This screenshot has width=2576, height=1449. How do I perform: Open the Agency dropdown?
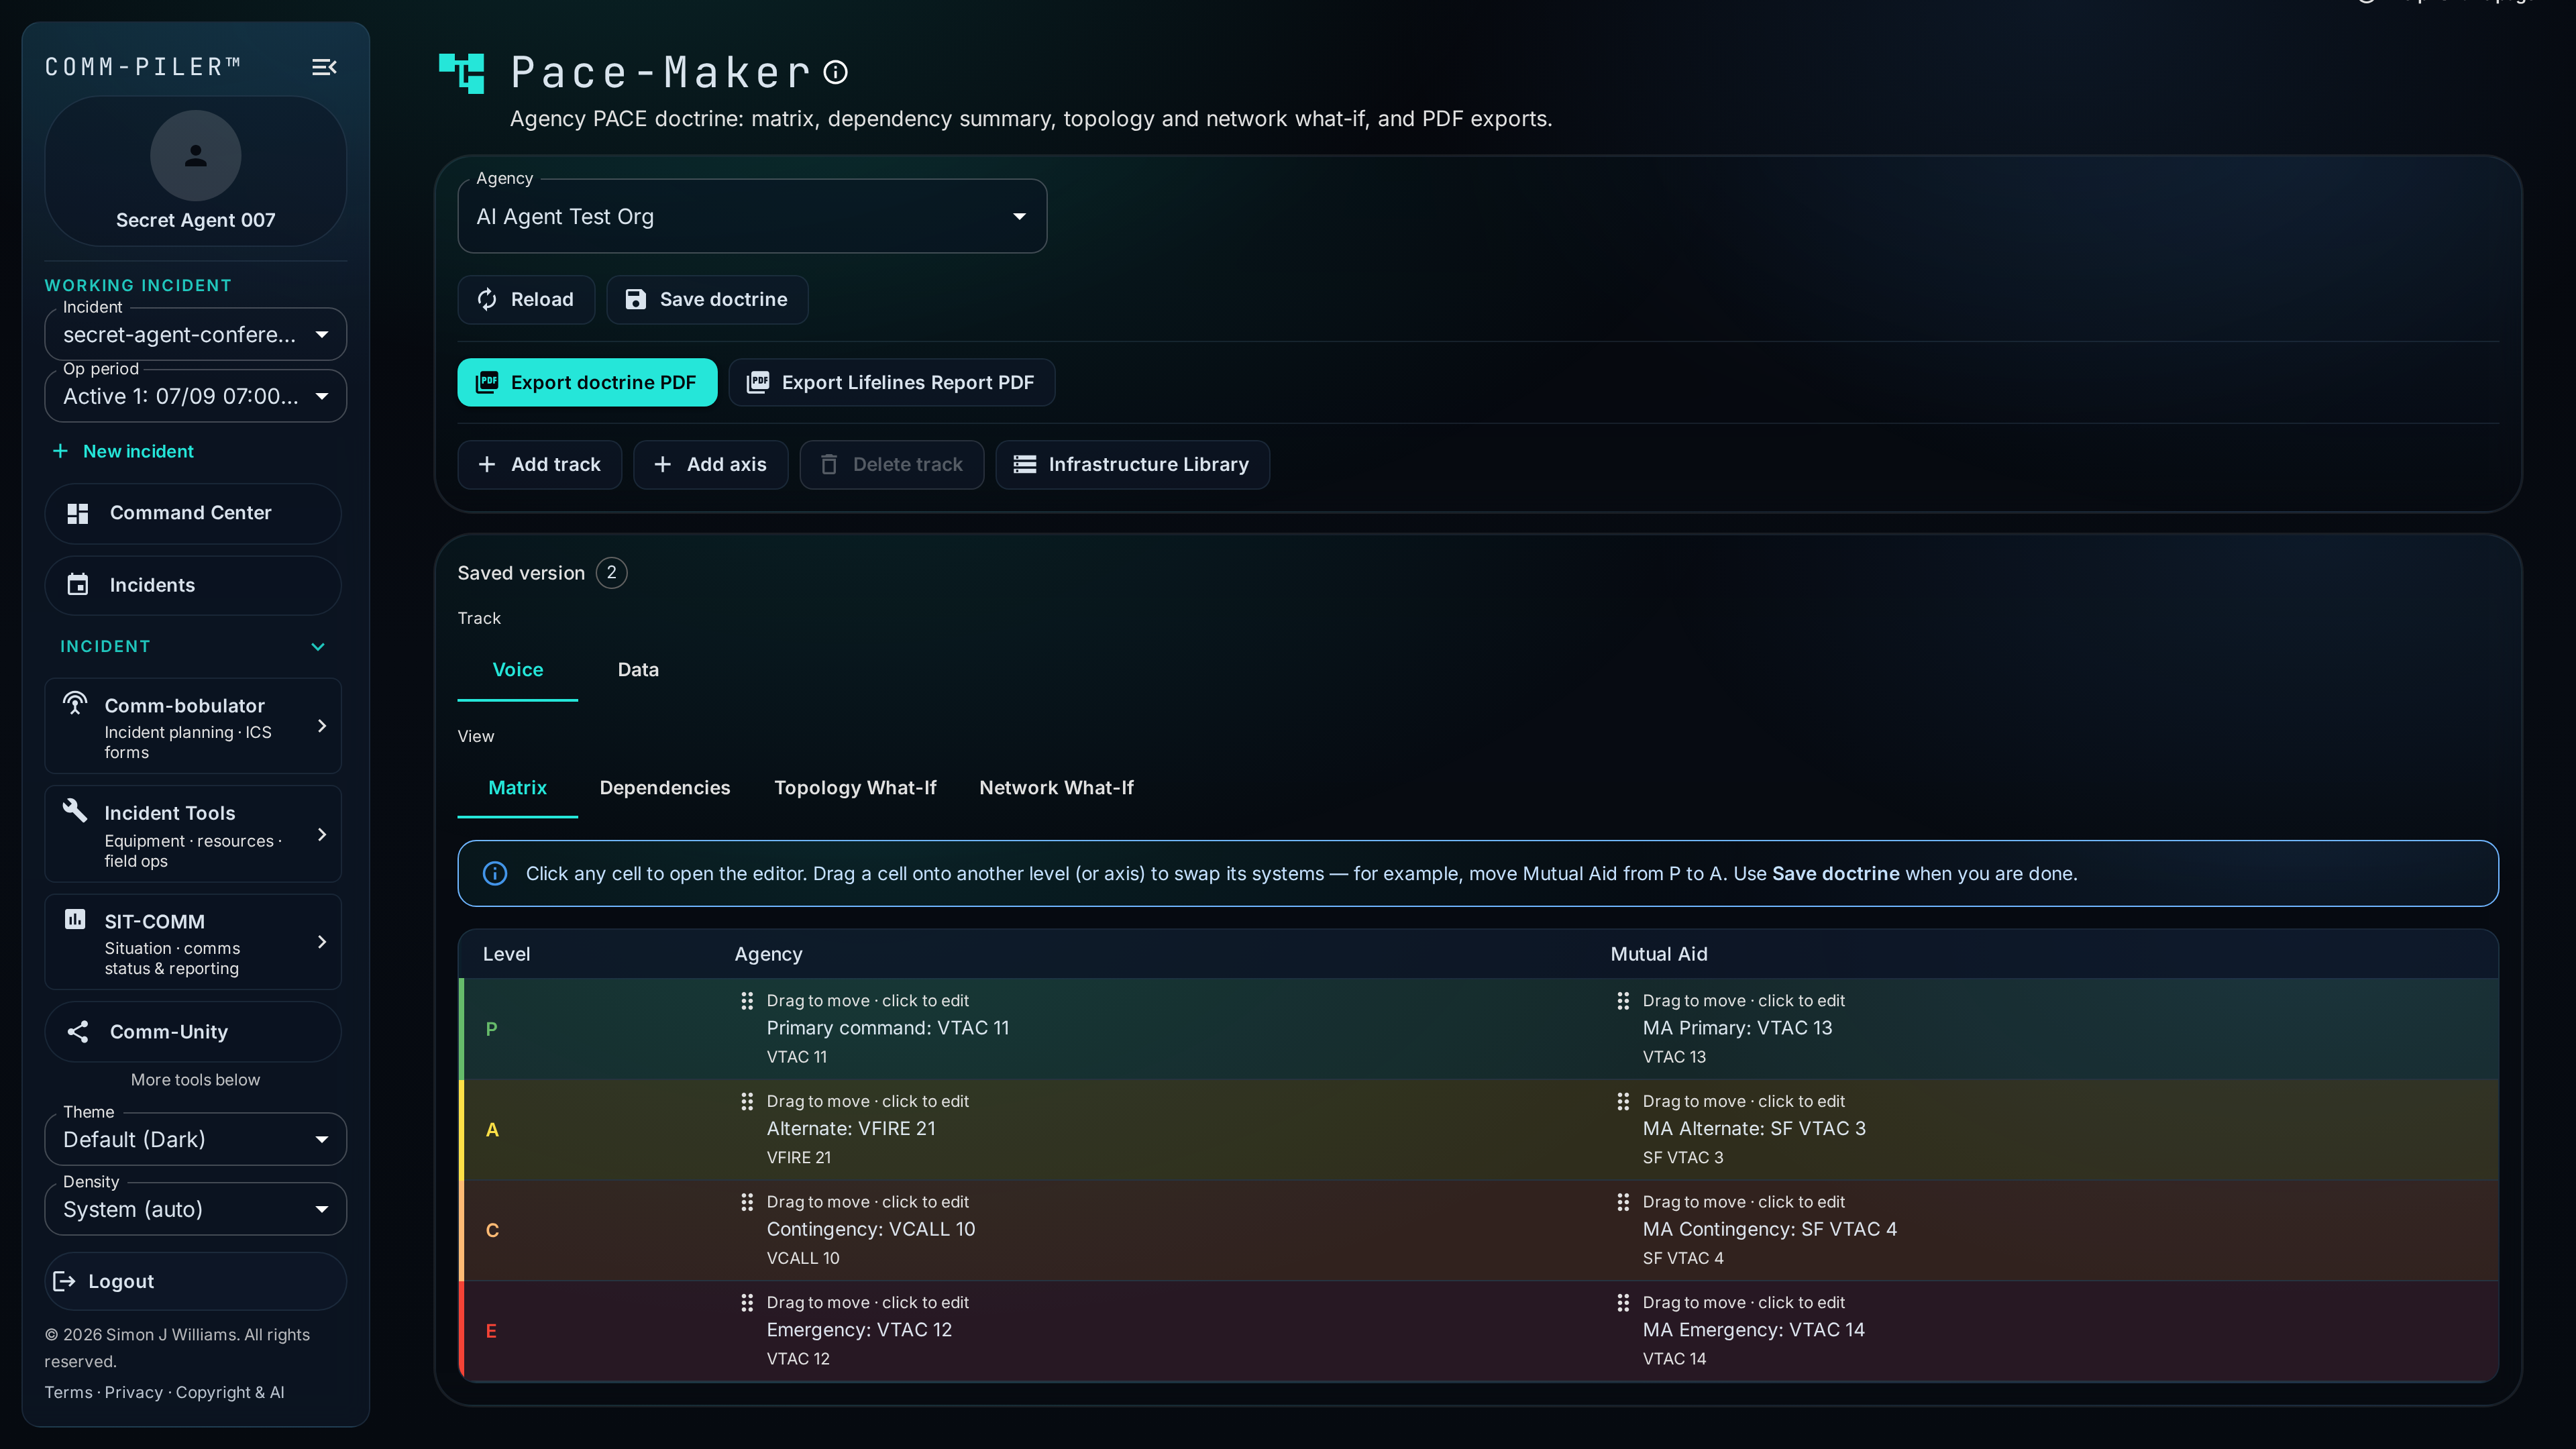click(752, 216)
